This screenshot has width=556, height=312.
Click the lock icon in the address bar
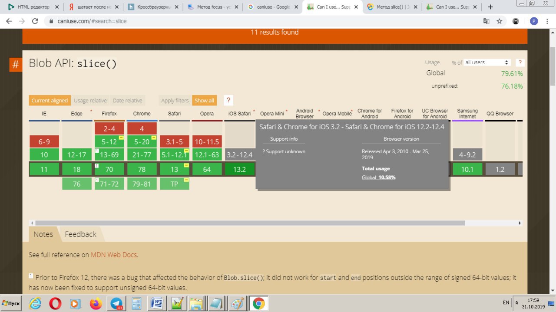(x=51, y=21)
